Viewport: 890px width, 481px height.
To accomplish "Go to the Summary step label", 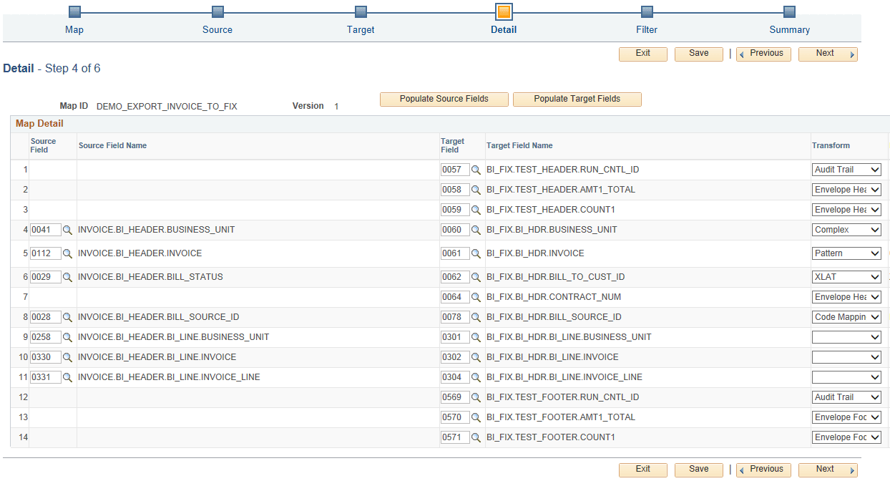I will click(790, 30).
